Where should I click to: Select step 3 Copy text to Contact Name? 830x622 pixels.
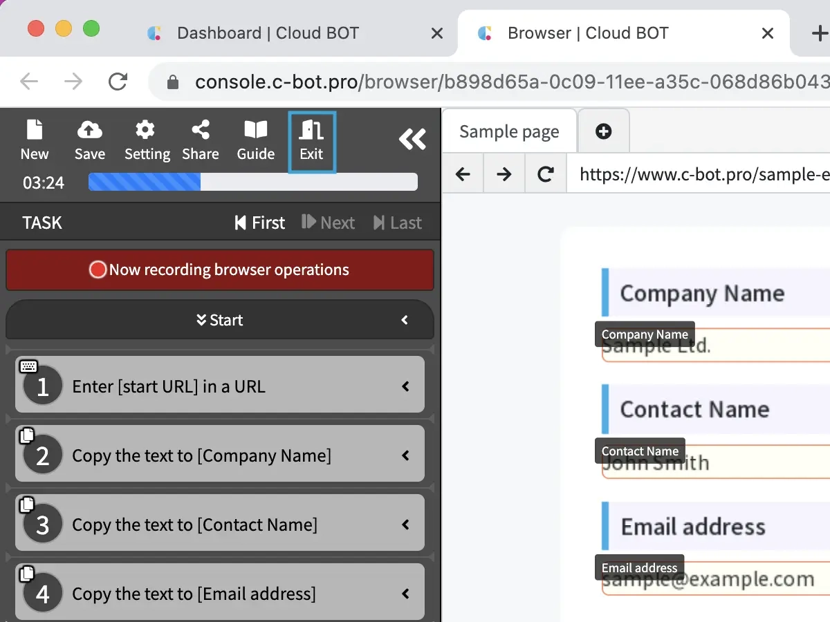coord(194,525)
